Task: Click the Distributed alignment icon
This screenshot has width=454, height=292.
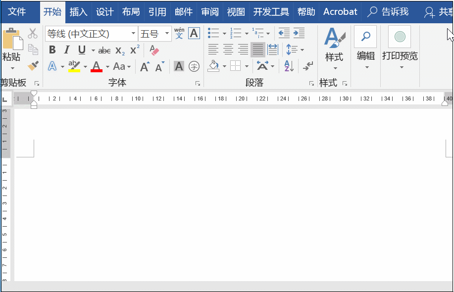Action: pos(273,49)
